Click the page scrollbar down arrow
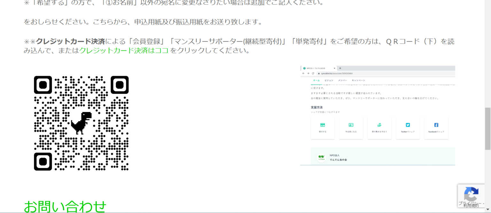The image size is (491, 213). (487, 210)
